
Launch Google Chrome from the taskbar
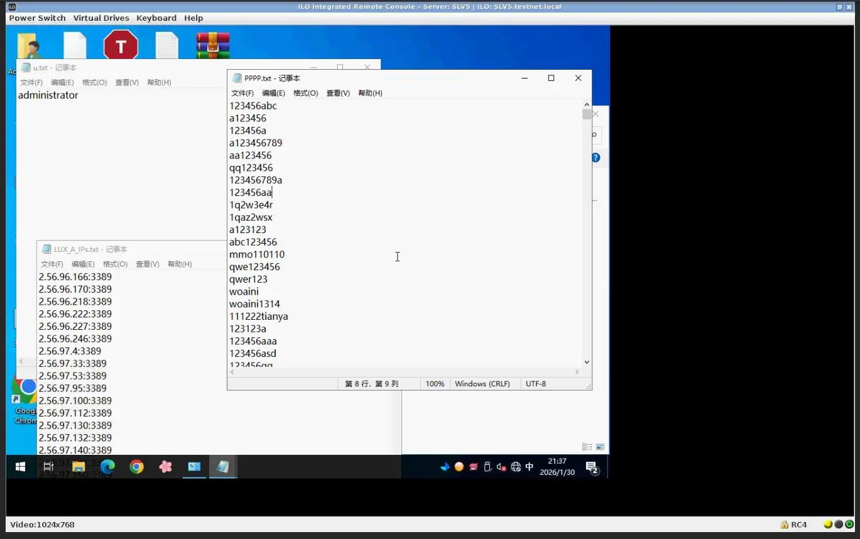pos(136,467)
